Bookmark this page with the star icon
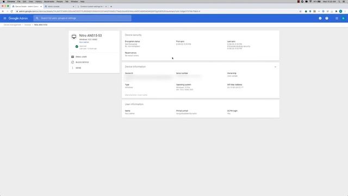 [x=300, y=11]
